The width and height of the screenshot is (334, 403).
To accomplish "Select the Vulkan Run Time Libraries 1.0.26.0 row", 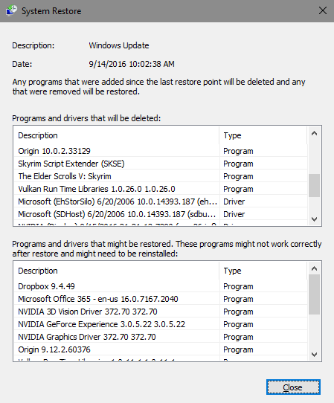I will [161, 189].
